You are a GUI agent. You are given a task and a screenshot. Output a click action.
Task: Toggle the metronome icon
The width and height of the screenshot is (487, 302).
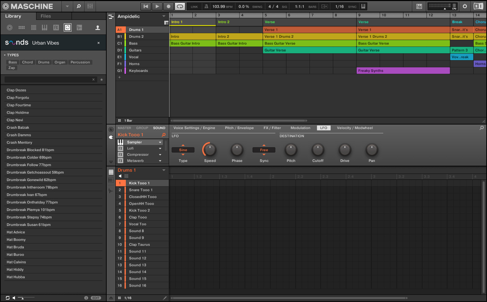tap(206, 6)
